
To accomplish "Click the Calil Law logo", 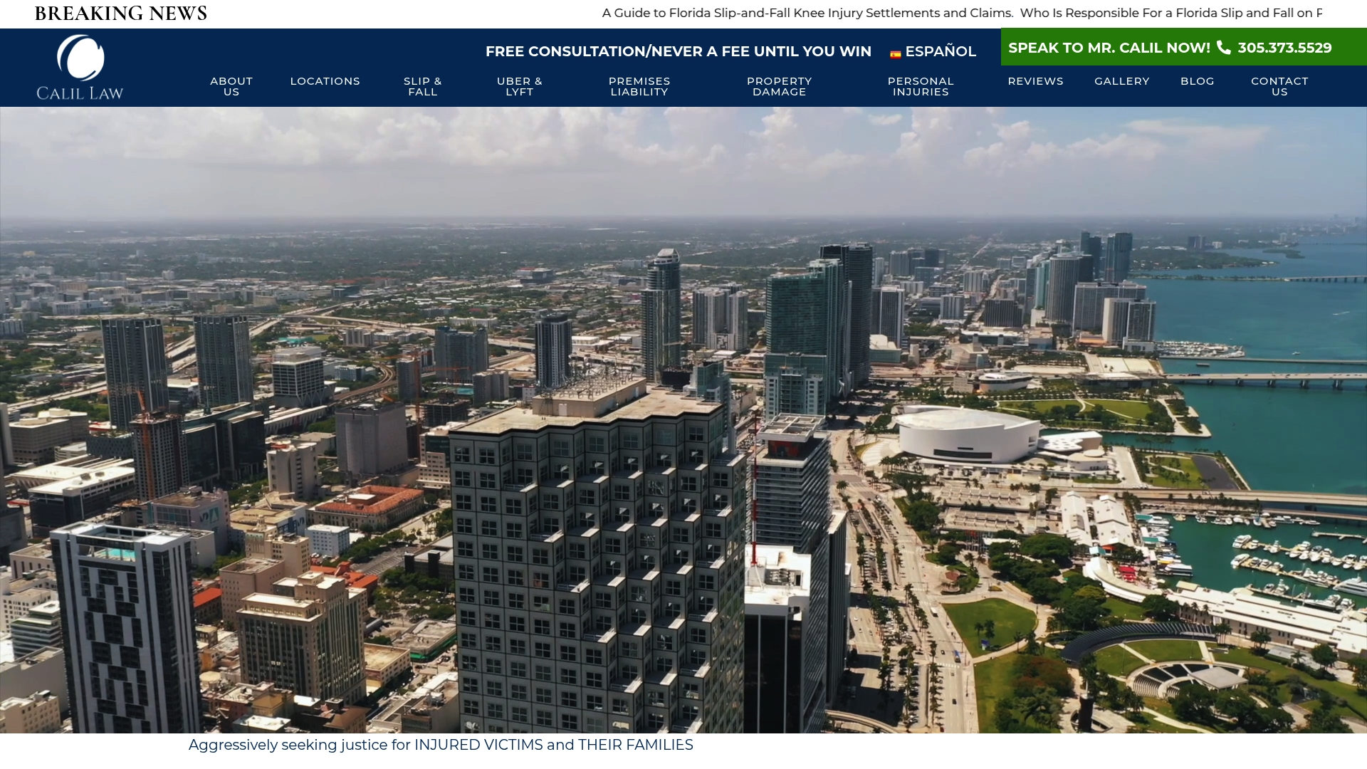I will (80, 68).
